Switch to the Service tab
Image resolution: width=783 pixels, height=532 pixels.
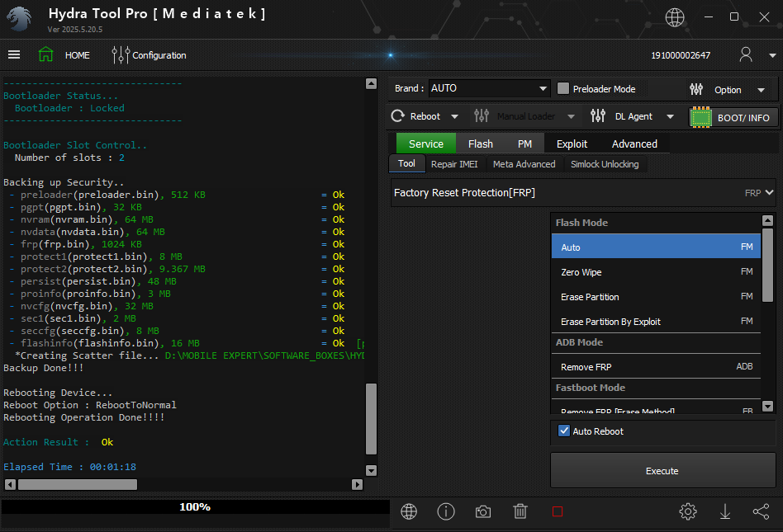point(426,144)
